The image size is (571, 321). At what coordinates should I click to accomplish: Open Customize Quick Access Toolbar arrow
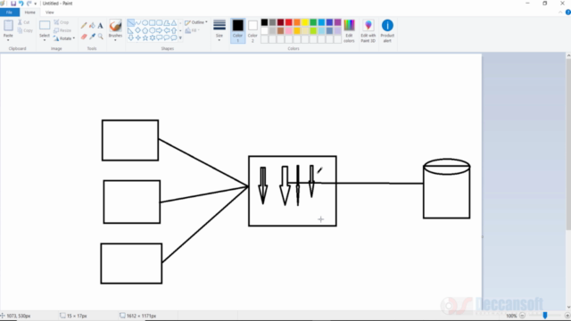pos(36,4)
